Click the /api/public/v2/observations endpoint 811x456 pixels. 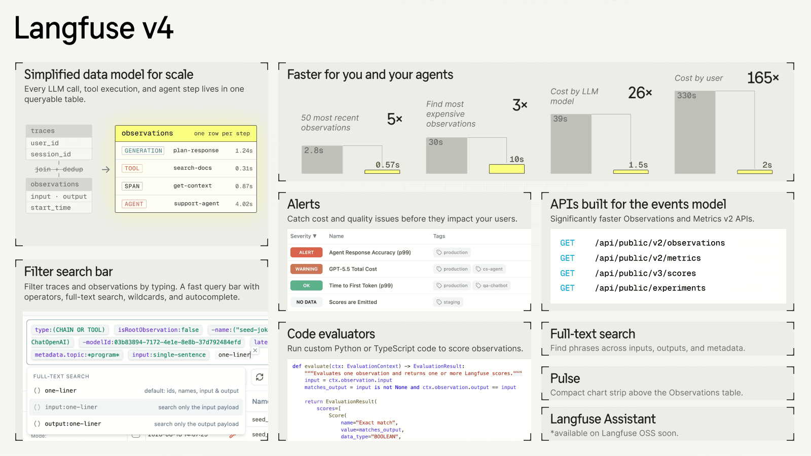(x=660, y=243)
